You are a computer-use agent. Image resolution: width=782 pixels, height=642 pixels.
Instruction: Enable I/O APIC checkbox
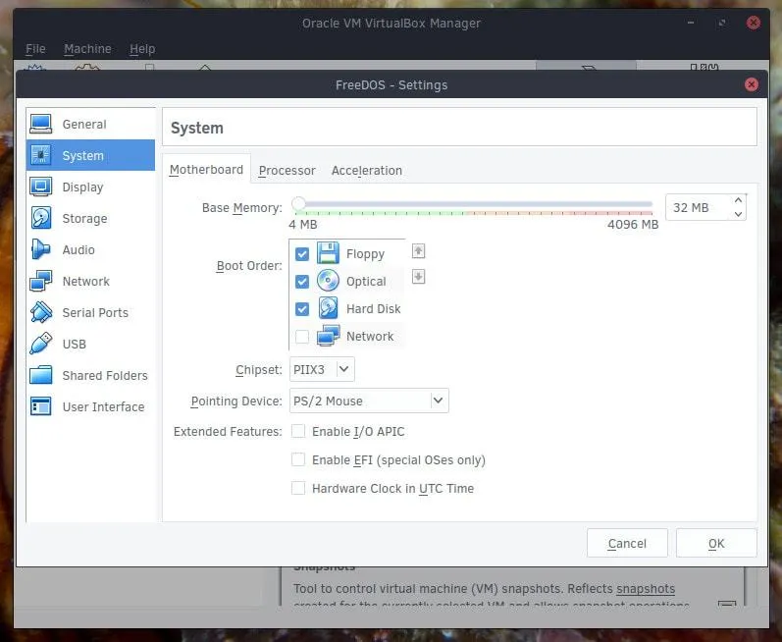point(298,432)
